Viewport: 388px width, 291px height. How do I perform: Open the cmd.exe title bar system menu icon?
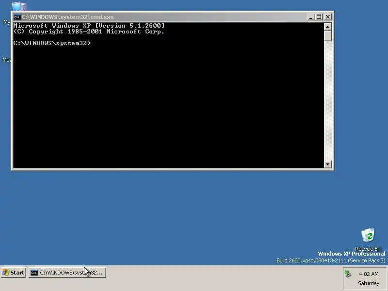17,17
